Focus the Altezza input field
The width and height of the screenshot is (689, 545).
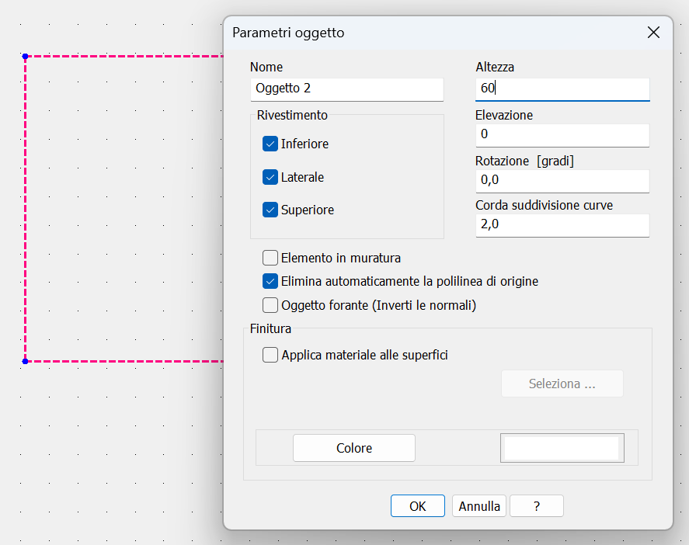[x=562, y=89]
